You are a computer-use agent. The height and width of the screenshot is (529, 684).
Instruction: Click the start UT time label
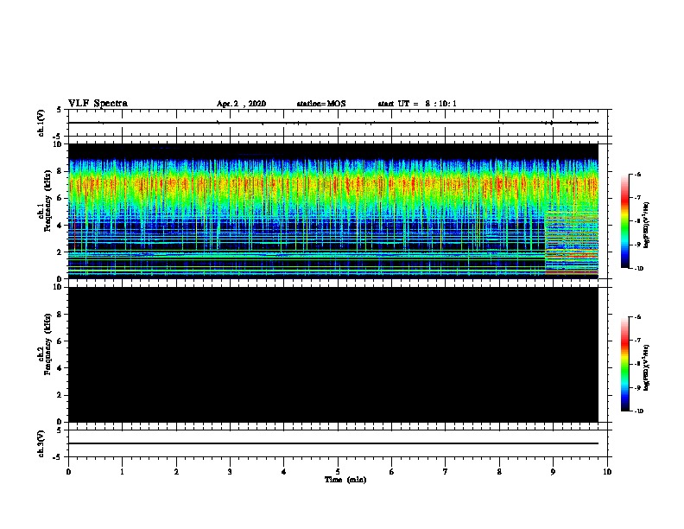click(x=417, y=104)
